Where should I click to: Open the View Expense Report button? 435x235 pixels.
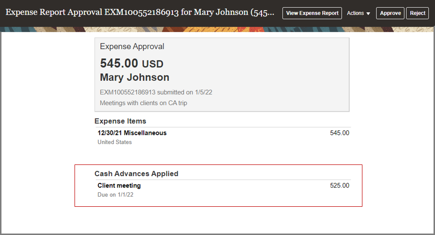[312, 13]
